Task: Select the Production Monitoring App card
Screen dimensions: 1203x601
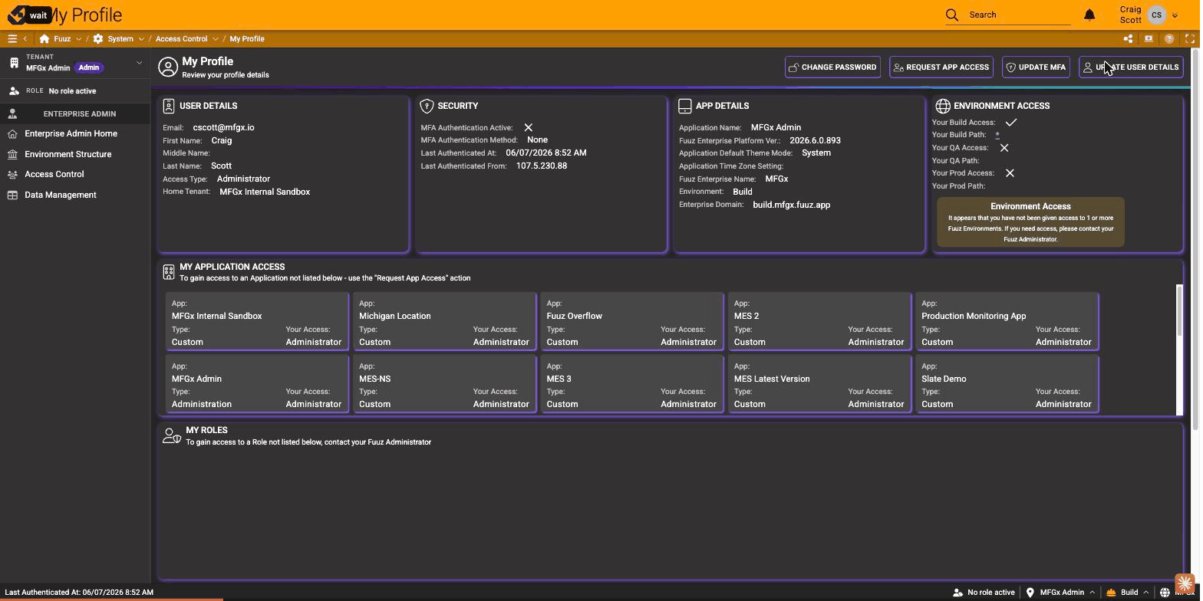Action: tap(1007, 321)
